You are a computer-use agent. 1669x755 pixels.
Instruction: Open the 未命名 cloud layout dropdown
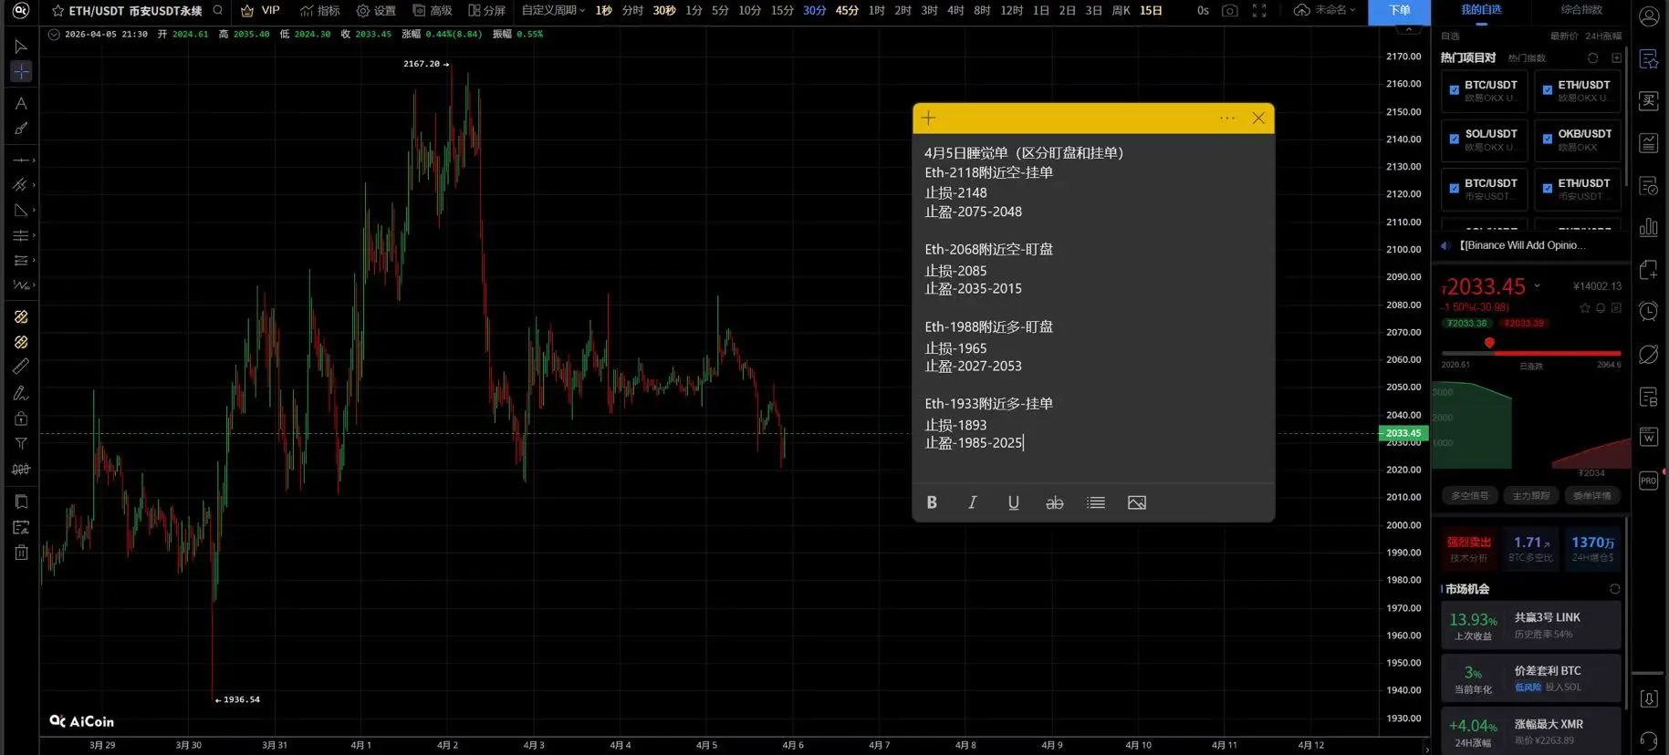tap(1325, 11)
